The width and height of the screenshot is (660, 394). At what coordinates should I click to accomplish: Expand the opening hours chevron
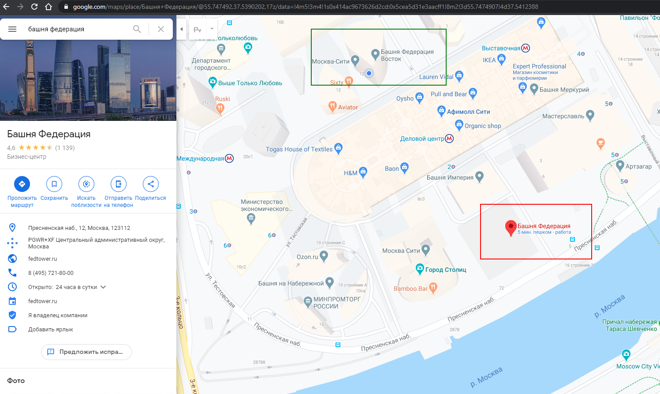(103, 287)
